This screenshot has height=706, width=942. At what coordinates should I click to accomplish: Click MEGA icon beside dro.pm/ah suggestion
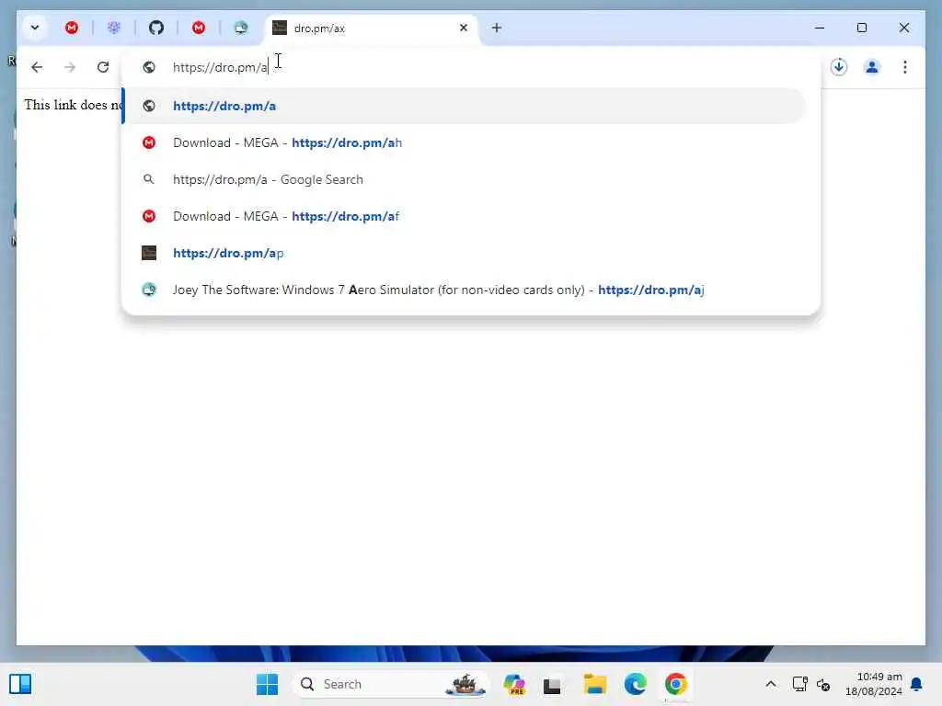coord(149,142)
